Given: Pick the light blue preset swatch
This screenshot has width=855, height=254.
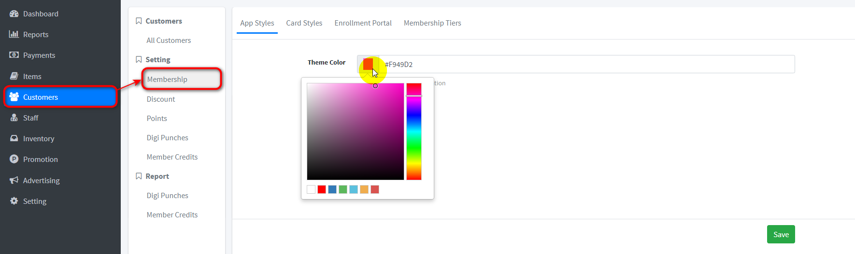Looking at the screenshot, I should click(354, 189).
